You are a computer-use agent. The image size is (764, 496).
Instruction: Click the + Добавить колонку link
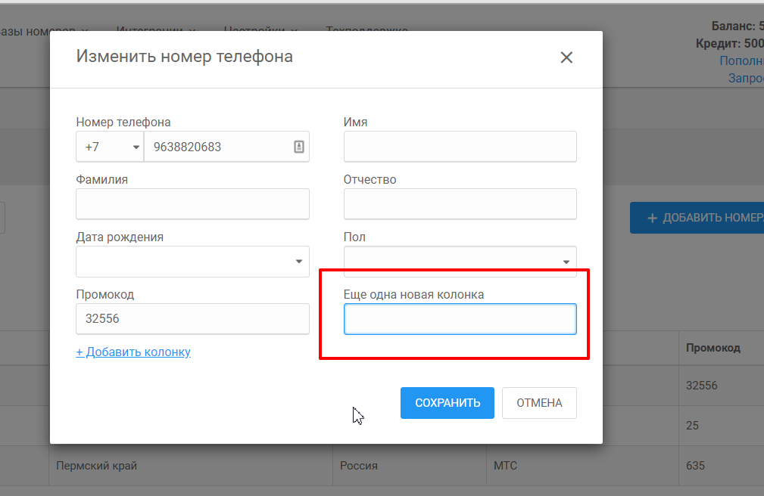click(133, 352)
